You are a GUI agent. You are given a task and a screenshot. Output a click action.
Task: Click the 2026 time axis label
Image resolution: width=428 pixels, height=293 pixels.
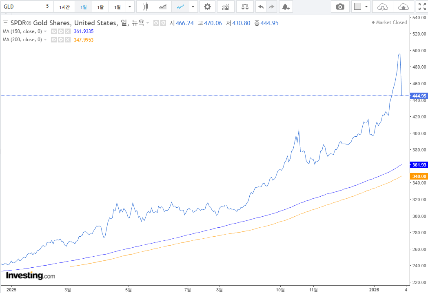point(374,290)
